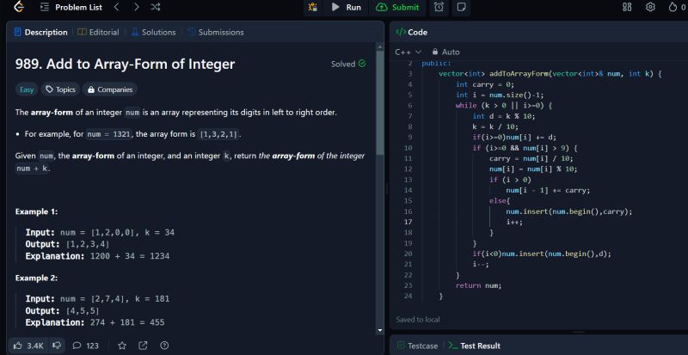688x355 pixels.
Task: Click the 'num = 1321' inline code
Action: click(x=109, y=134)
